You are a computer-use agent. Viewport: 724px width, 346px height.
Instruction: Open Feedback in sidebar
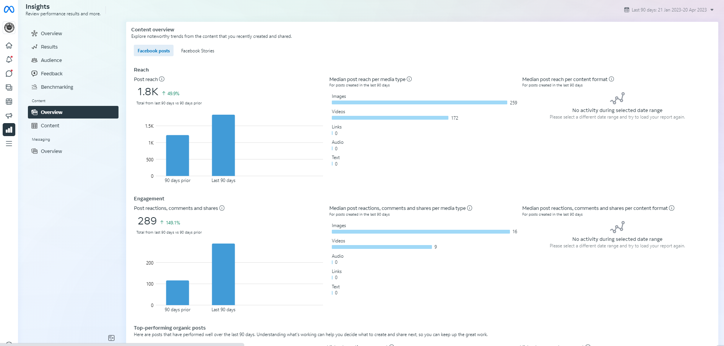coord(73,74)
